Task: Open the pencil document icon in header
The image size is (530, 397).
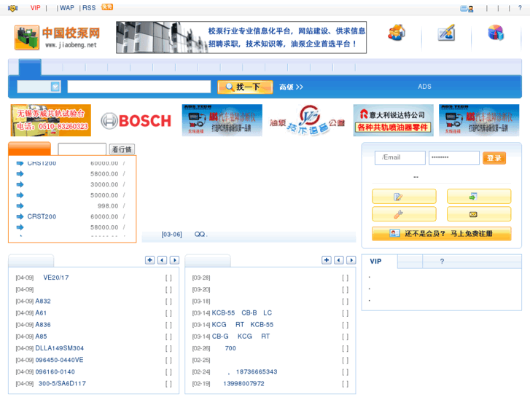Action: pyautogui.click(x=446, y=33)
